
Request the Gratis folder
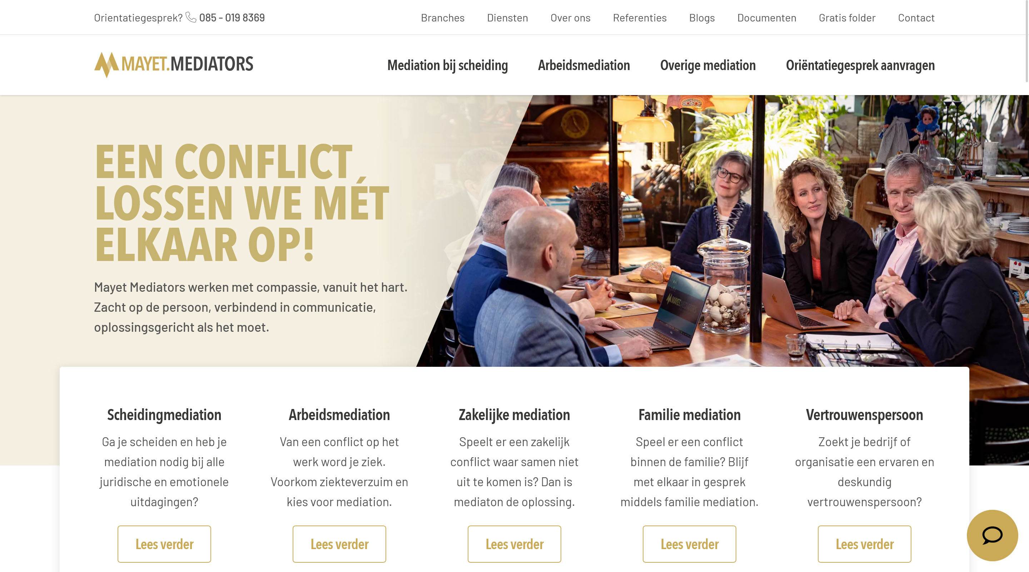[847, 18]
